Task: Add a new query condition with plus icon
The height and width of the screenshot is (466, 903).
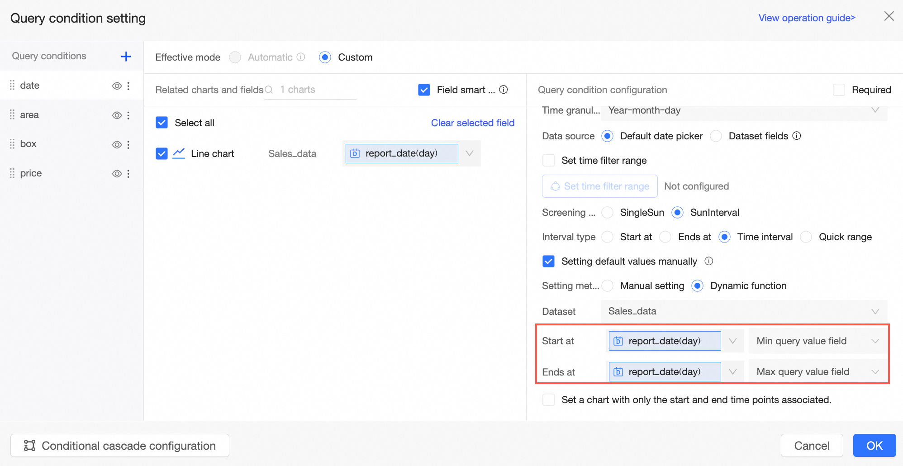Action: [126, 56]
